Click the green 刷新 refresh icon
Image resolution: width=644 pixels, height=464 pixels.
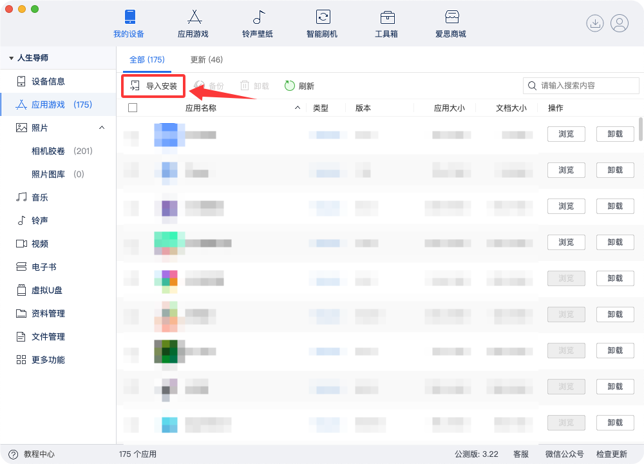tap(290, 86)
